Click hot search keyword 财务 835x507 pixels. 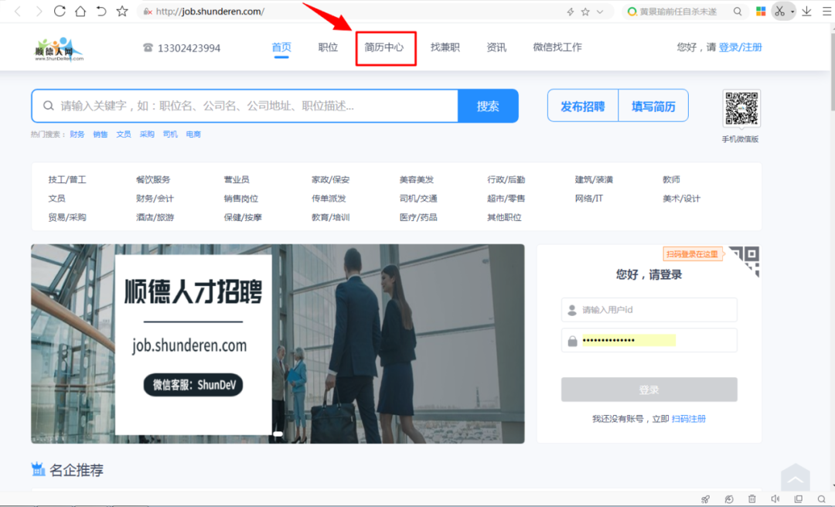(x=77, y=134)
